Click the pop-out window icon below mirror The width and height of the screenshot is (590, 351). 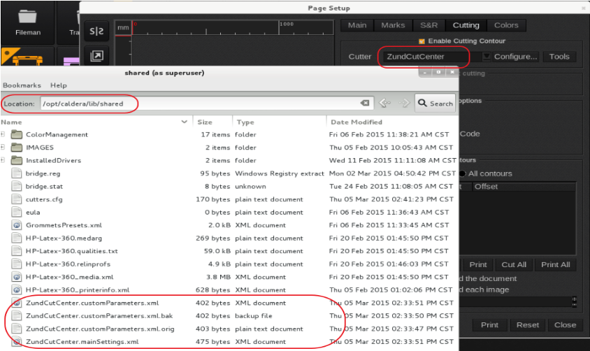pos(96,56)
